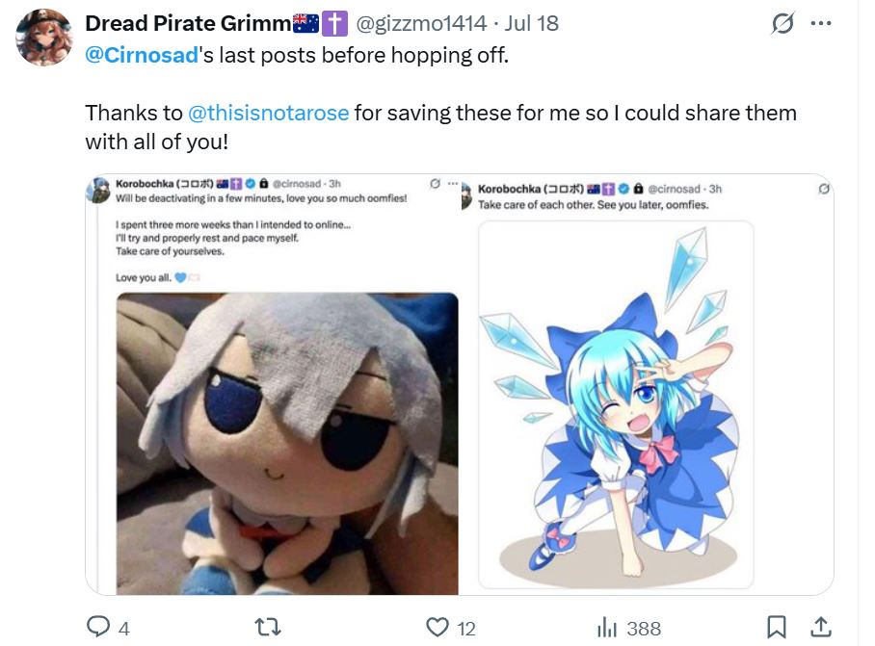
Task: Like the post using the heart icon
Action: (437, 628)
